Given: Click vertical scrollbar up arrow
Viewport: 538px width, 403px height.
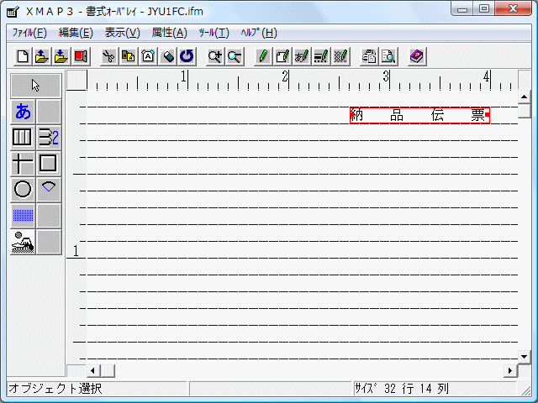Looking at the screenshot, I should click(x=524, y=97).
